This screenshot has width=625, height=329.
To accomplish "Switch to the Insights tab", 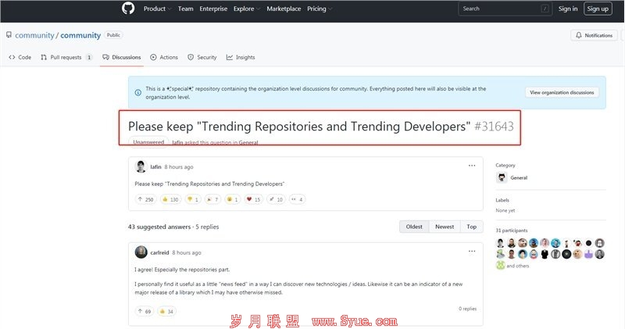I will pyautogui.click(x=241, y=57).
